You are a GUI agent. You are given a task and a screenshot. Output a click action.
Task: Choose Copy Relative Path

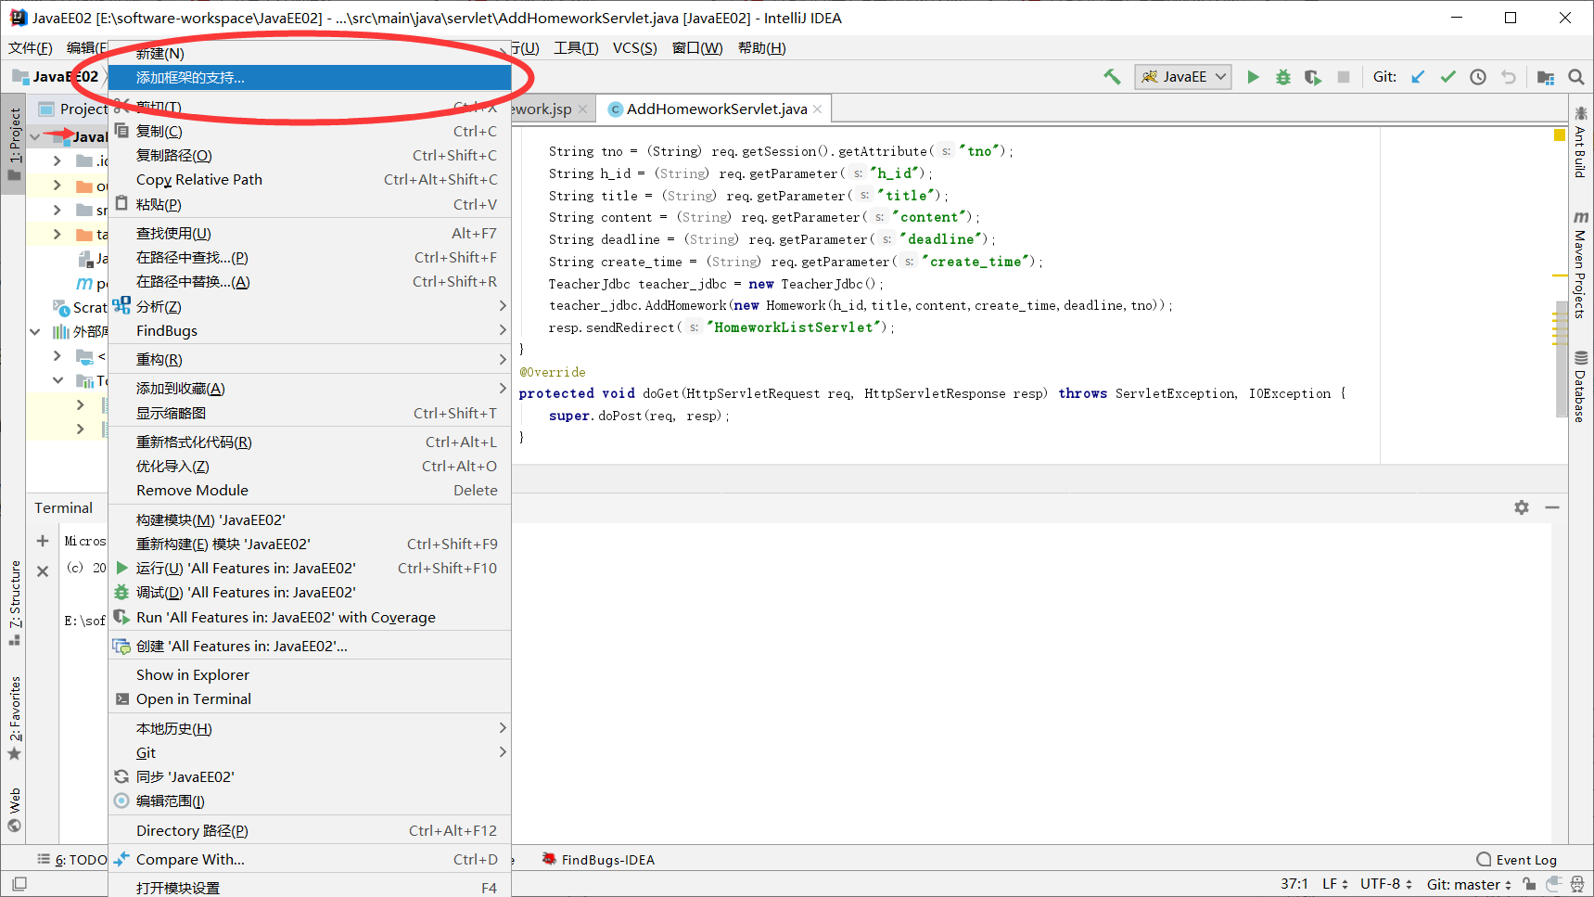click(x=310, y=179)
